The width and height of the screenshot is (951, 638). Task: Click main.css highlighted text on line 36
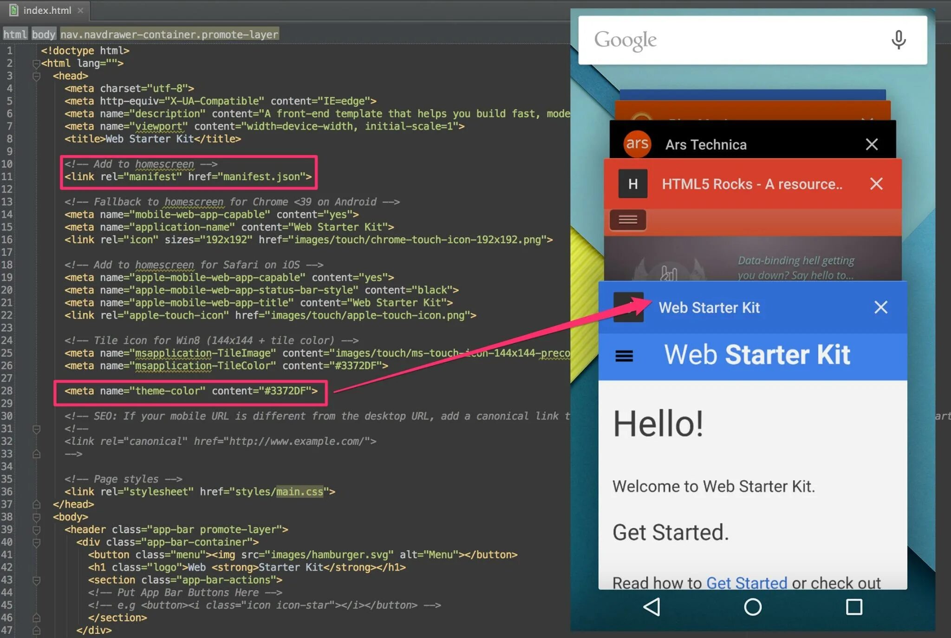pos(300,492)
